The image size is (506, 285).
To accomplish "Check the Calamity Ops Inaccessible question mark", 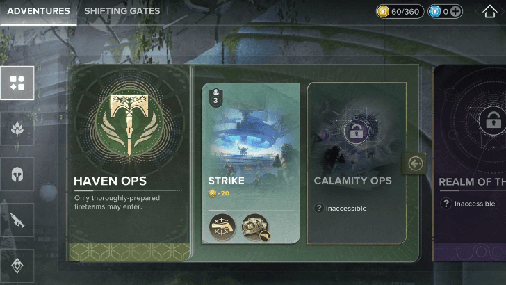I will coord(319,208).
